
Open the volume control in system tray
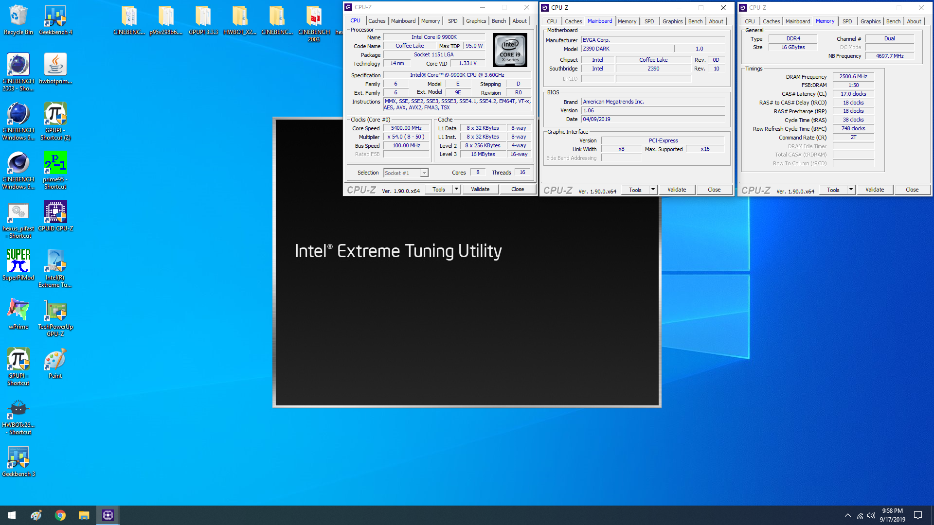pos(871,515)
